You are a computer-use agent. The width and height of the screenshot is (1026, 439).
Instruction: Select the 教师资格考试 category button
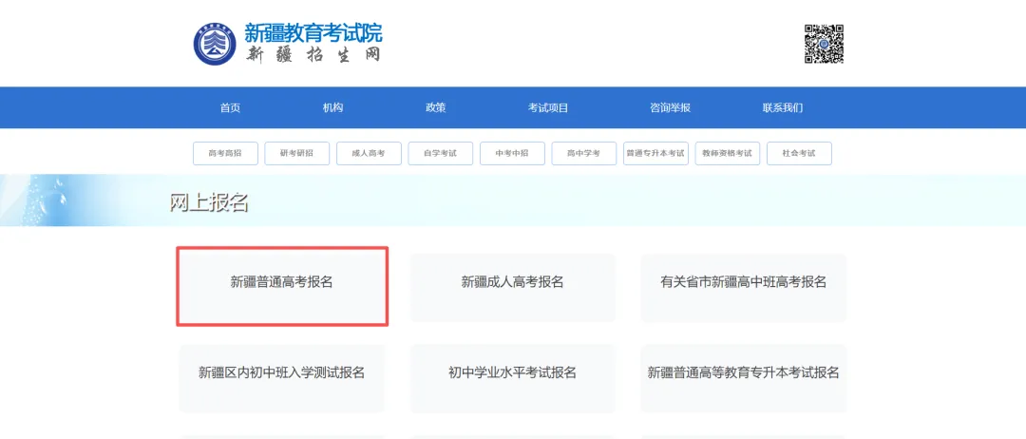pyautogui.click(x=728, y=153)
